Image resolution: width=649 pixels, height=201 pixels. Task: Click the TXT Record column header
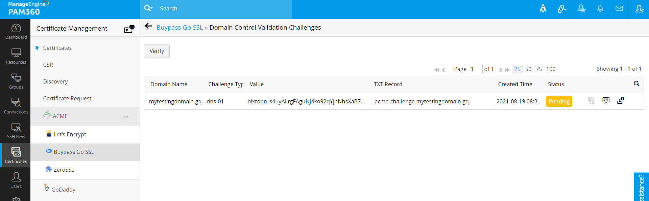pos(388,85)
